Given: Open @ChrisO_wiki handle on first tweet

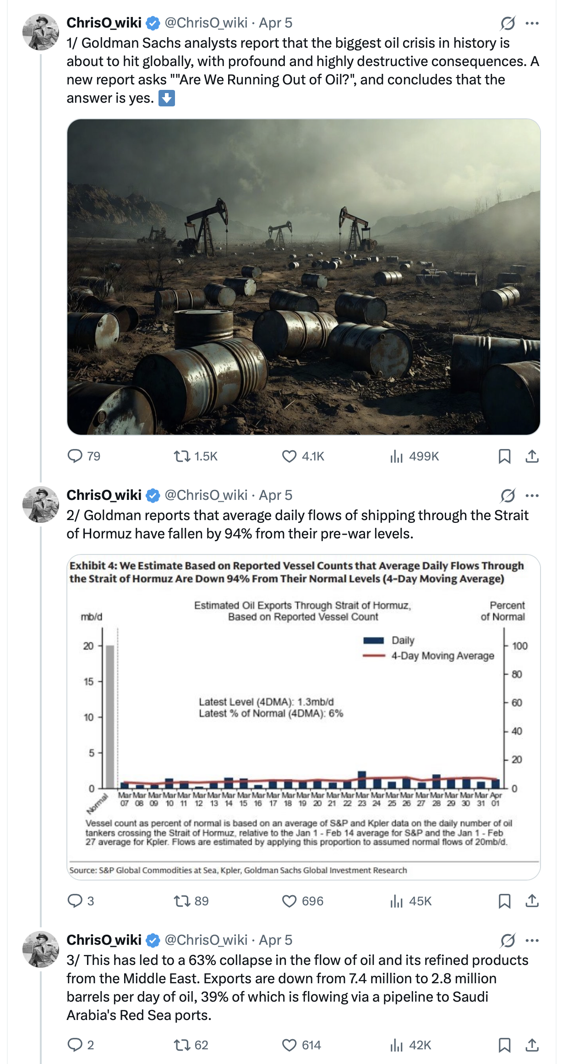Looking at the screenshot, I should [206, 23].
